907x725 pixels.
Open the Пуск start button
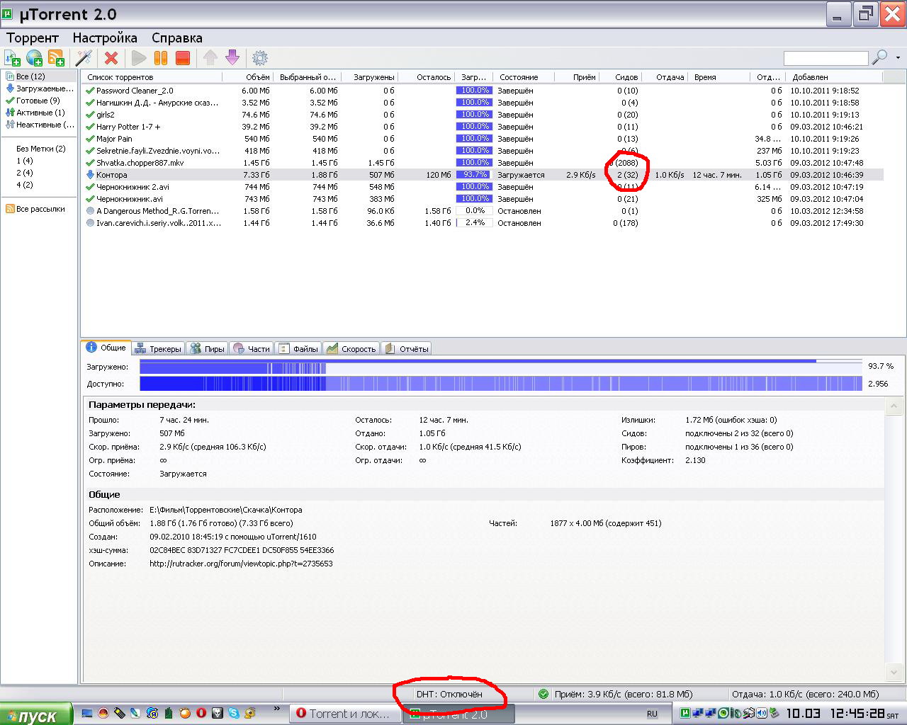[x=36, y=714]
